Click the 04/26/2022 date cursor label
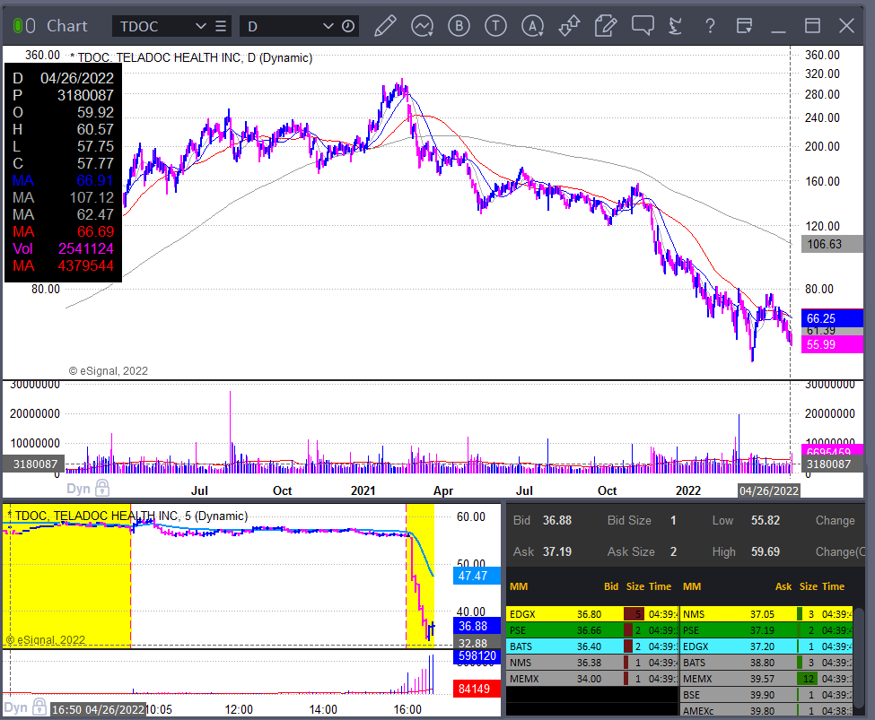This screenshot has height=720, width=875. tap(768, 490)
